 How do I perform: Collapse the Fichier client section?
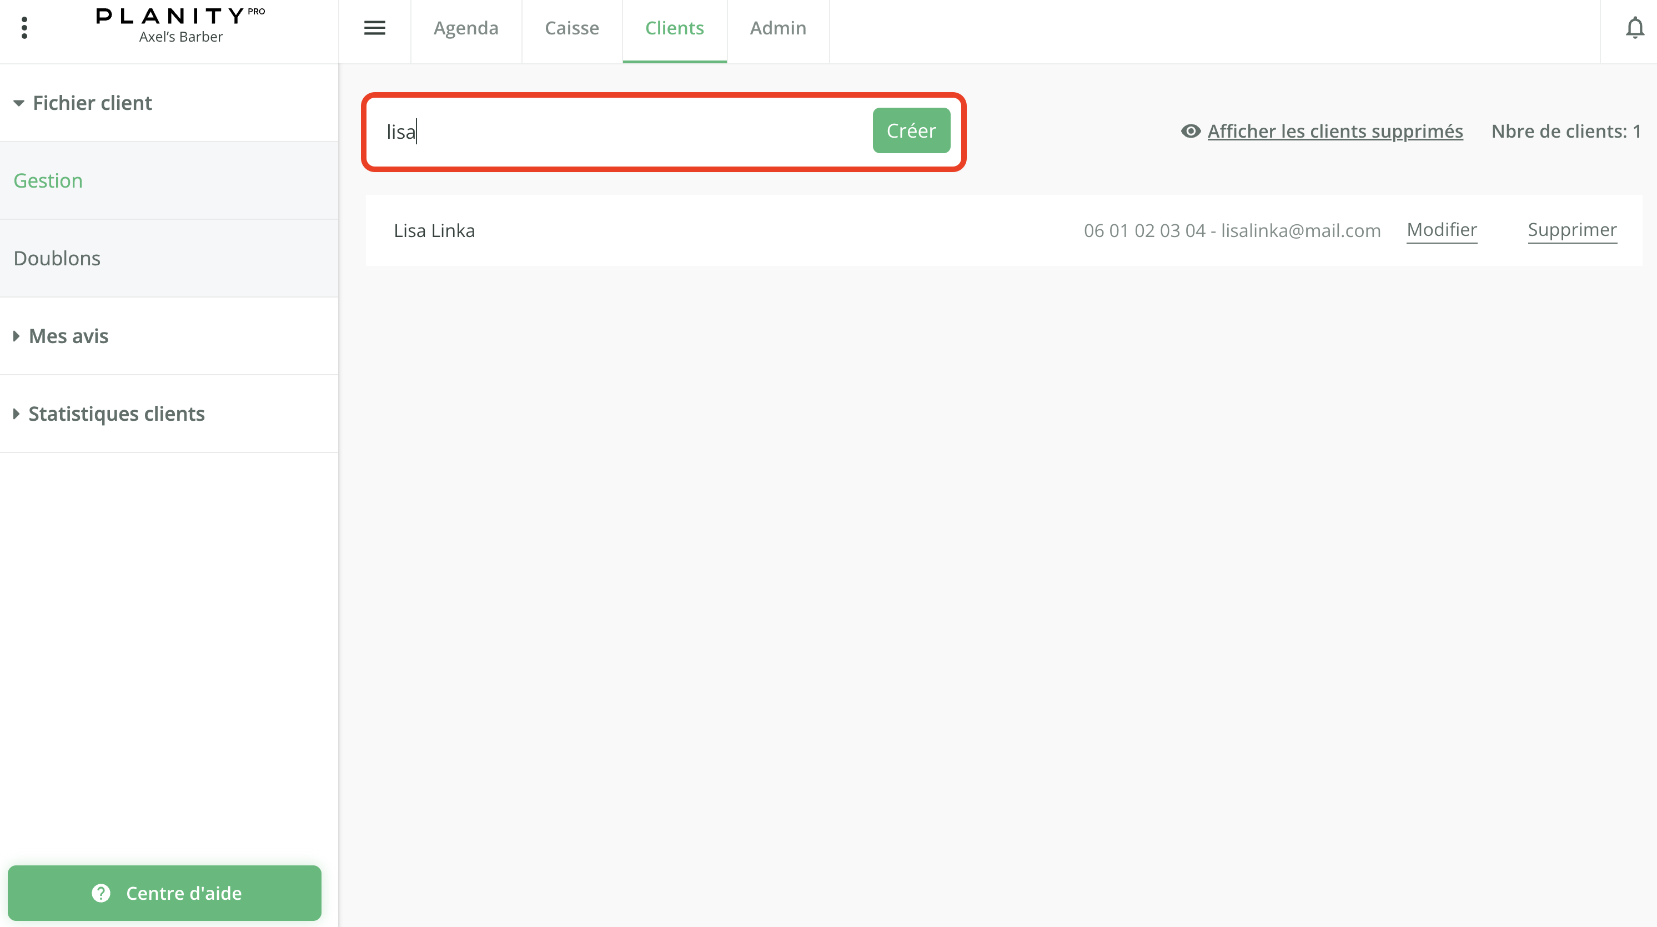tap(92, 102)
